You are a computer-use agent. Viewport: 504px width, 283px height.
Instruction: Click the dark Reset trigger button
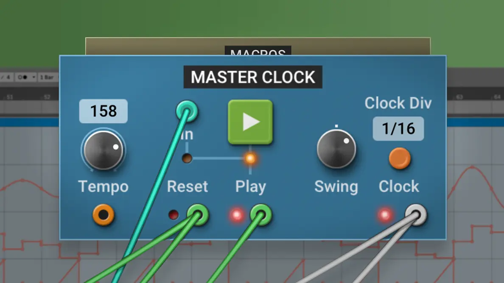187,158
